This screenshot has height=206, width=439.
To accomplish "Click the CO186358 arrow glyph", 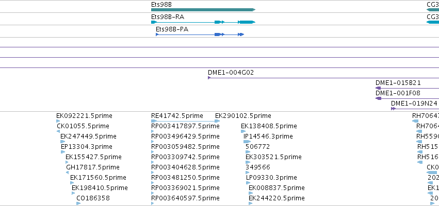I will (x=78, y=203).
